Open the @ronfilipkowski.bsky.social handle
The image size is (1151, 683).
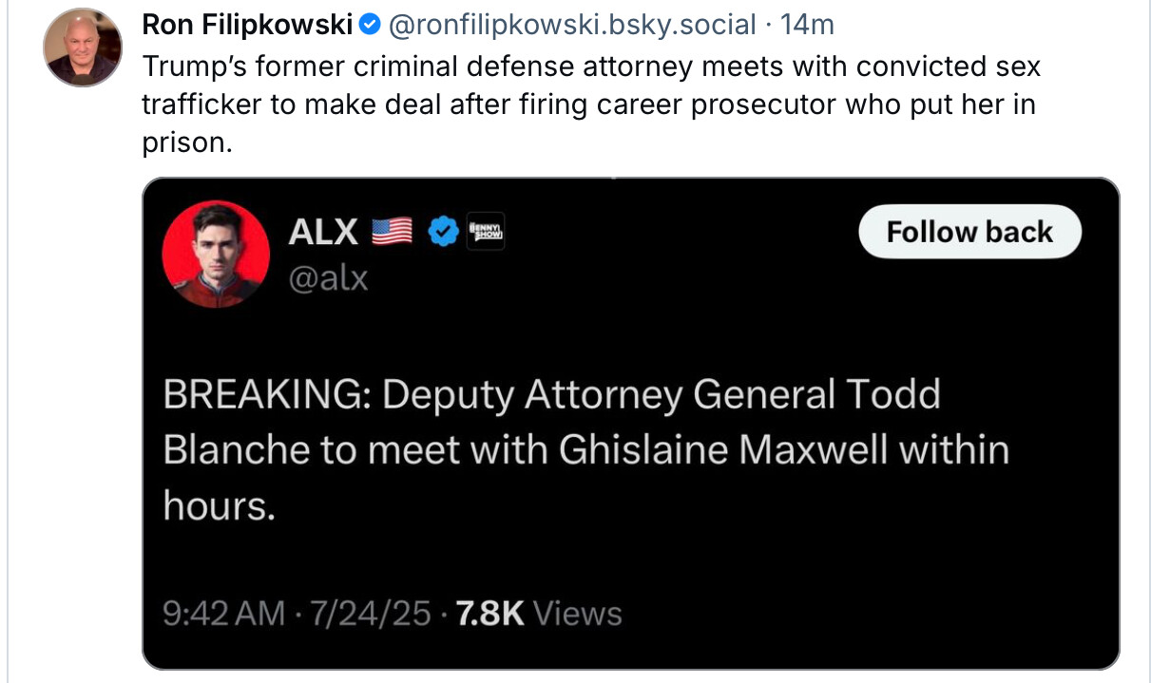tap(572, 26)
